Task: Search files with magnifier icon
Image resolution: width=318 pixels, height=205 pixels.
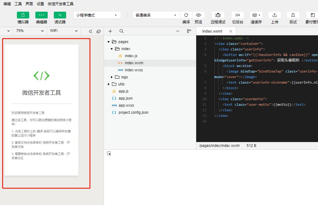Action: 121,31
